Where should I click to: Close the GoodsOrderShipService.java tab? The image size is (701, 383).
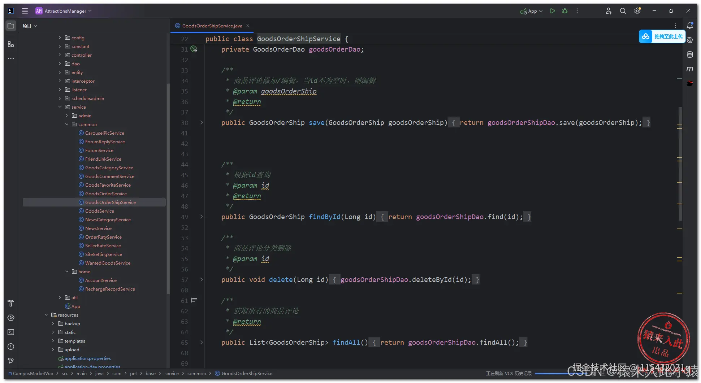(x=248, y=26)
